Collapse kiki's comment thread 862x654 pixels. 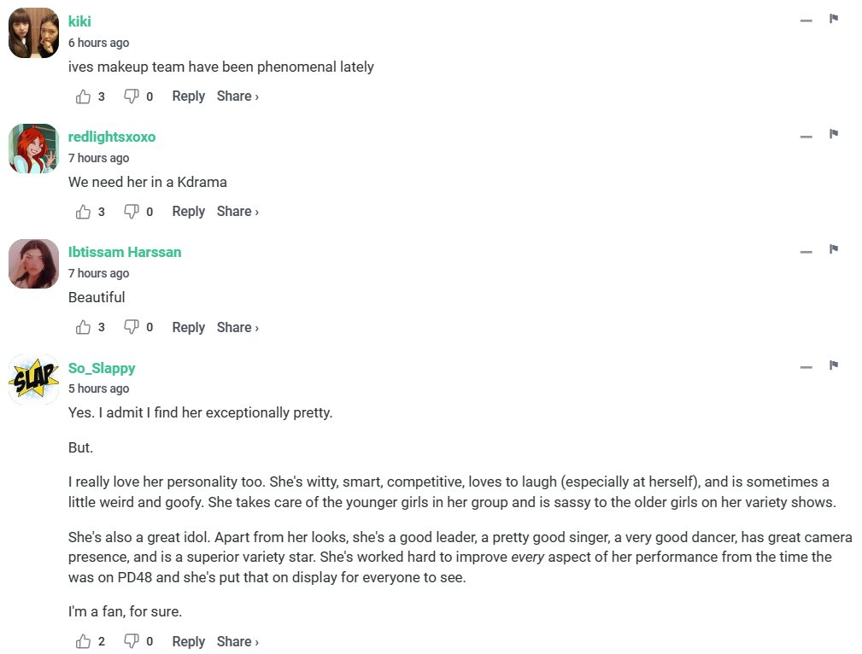pos(806,20)
